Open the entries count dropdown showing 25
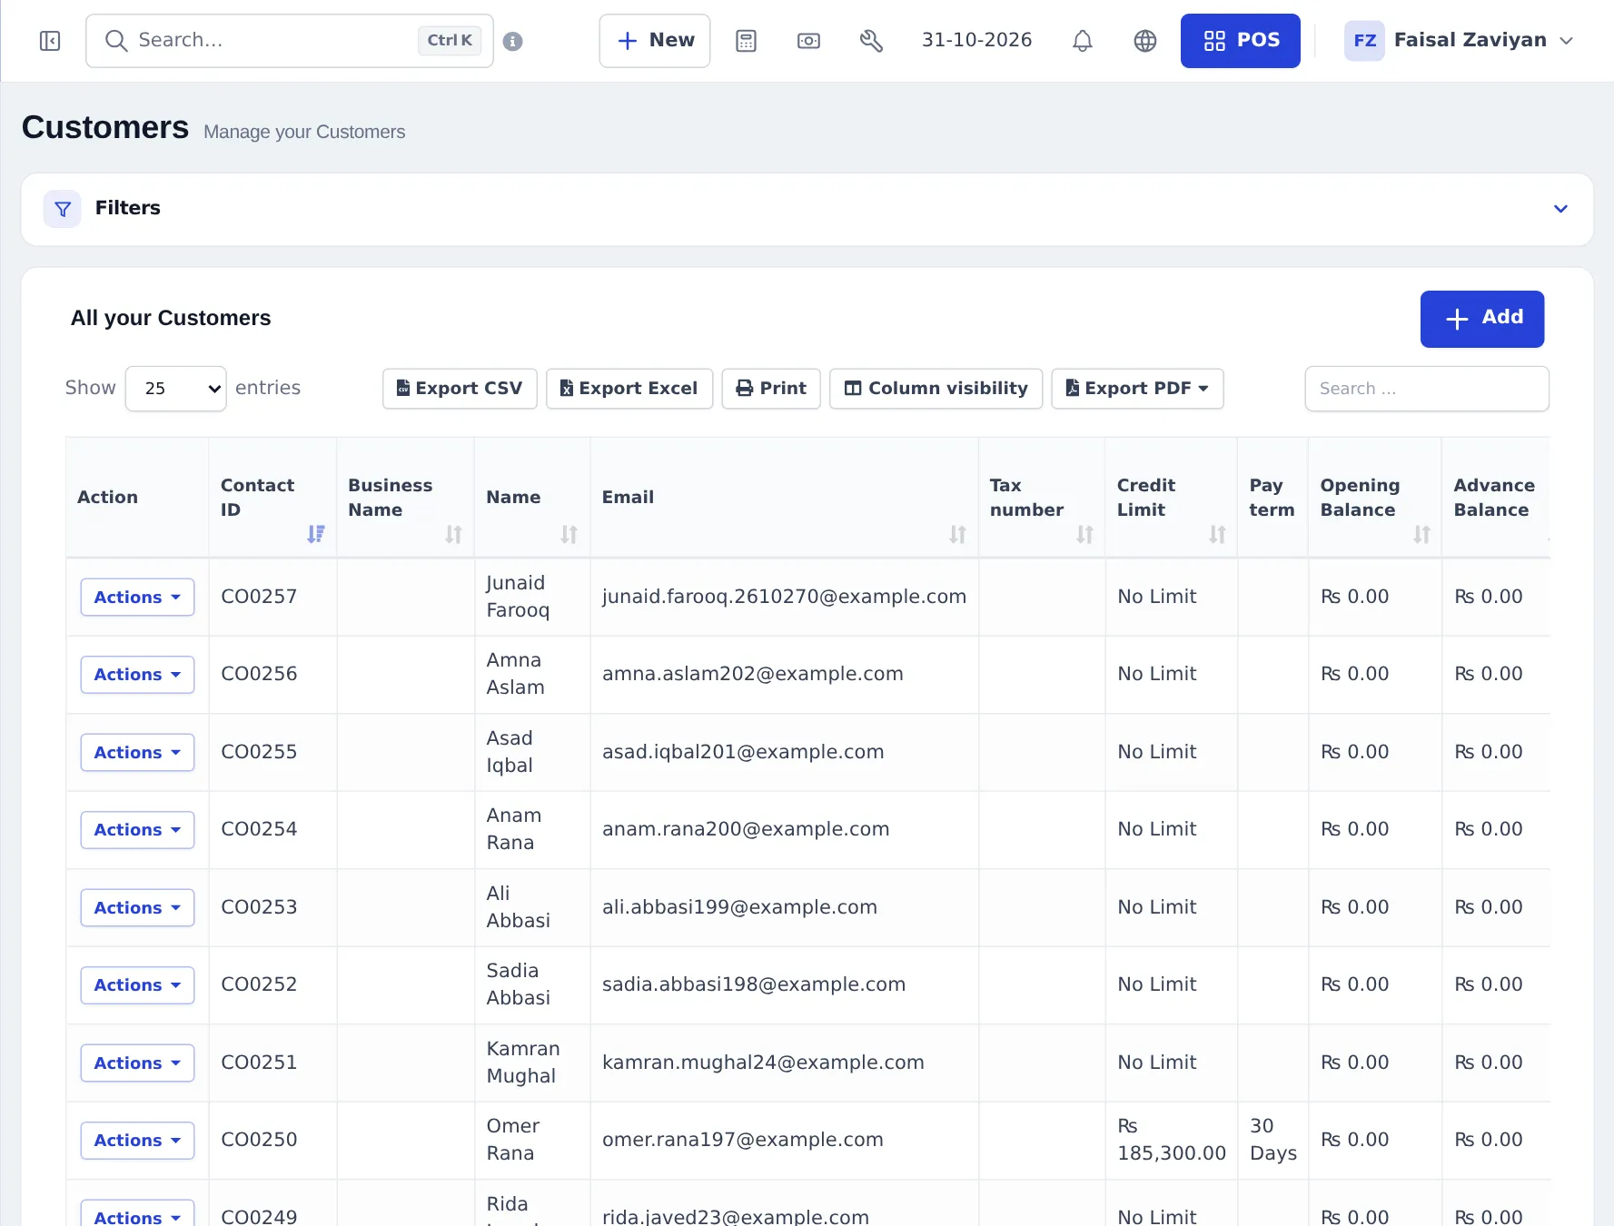1614x1226 pixels. click(175, 389)
